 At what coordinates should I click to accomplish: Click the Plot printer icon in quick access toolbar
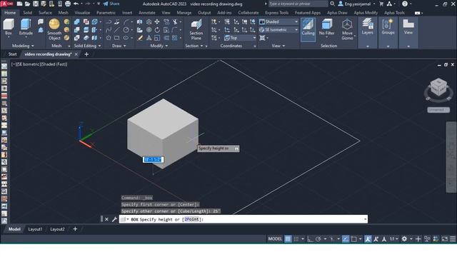point(67,4)
